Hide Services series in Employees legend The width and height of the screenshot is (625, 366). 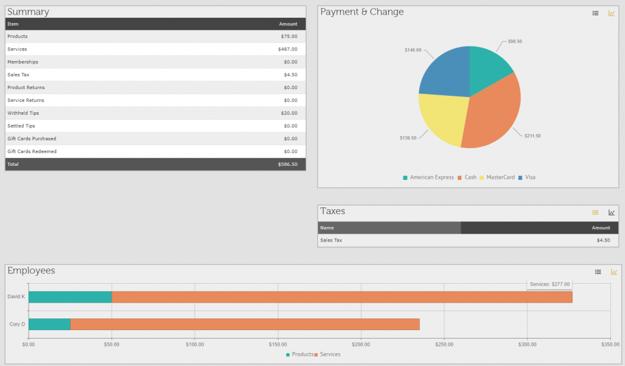pos(327,354)
